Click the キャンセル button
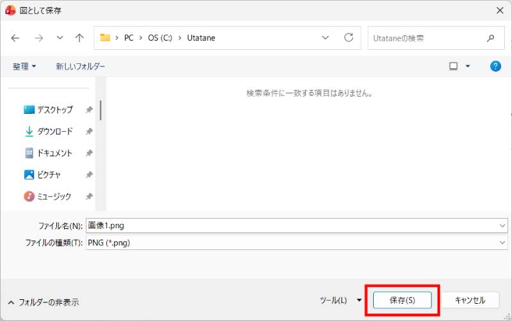 (470, 300)
